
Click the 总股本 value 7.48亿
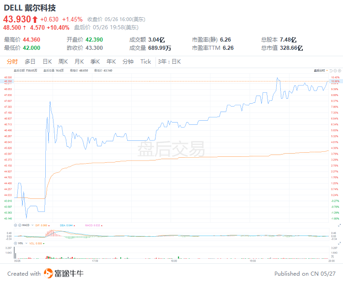click(x=288, y=40)
